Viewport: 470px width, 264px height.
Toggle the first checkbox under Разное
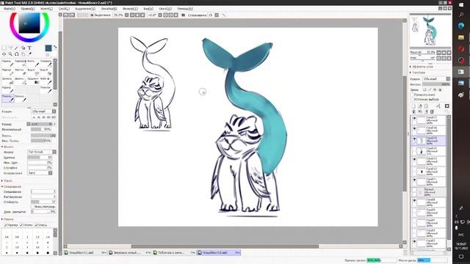(5, 225)
